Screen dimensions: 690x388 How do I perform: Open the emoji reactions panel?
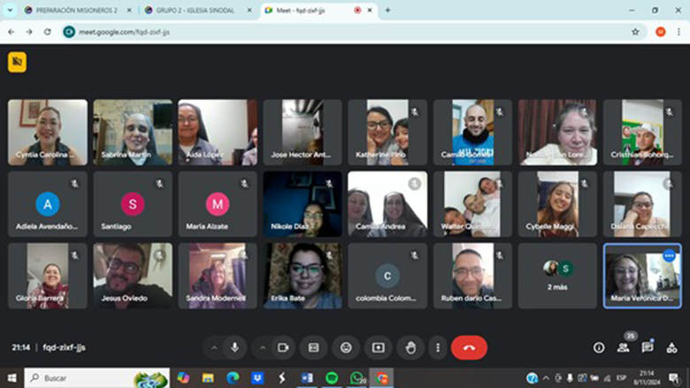(346, 347)
